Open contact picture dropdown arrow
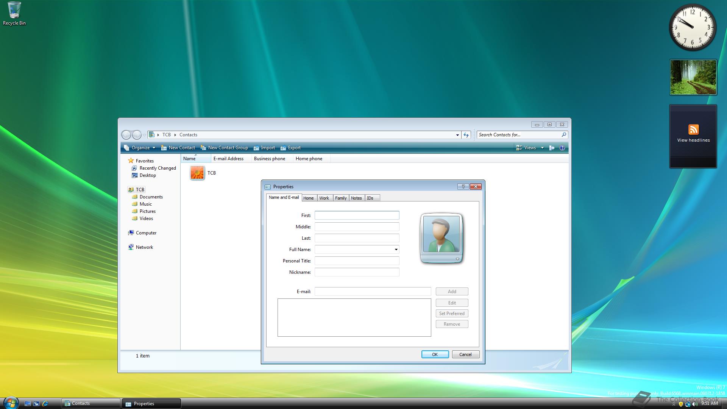Image resolution: width=727 pixels, height=409 pixels. click(x=457, y=259)
